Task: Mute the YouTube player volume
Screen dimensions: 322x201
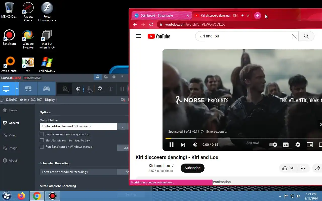Action: tap(195, 145)
